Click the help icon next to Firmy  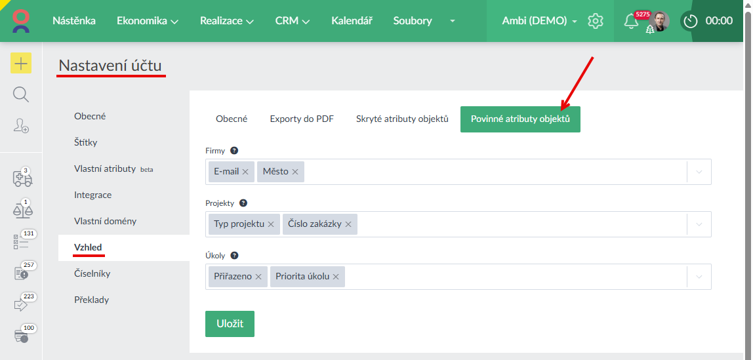pos(234,151)
